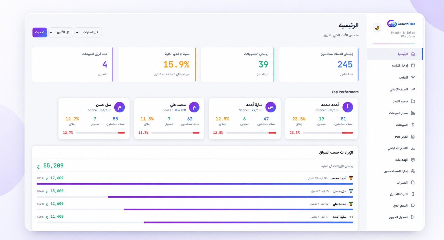This screenshot has width=444, height=240.
Task: Click the منى حسن avatar circle
Action: (120, 107)
